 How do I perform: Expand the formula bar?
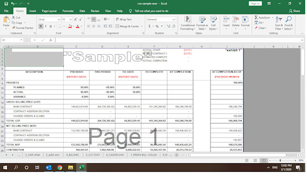302,40
